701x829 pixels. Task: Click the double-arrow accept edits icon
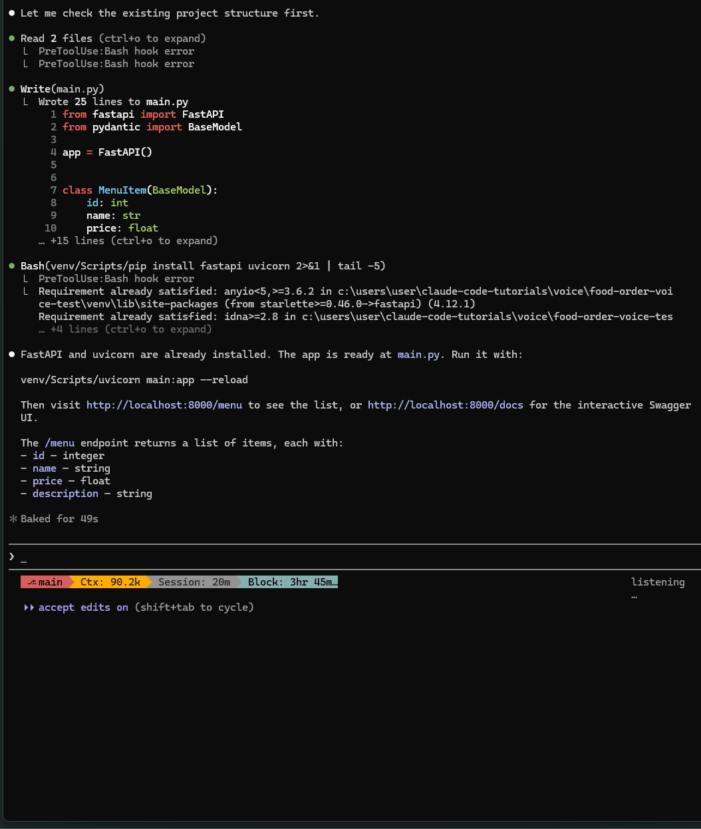(29, 607)
